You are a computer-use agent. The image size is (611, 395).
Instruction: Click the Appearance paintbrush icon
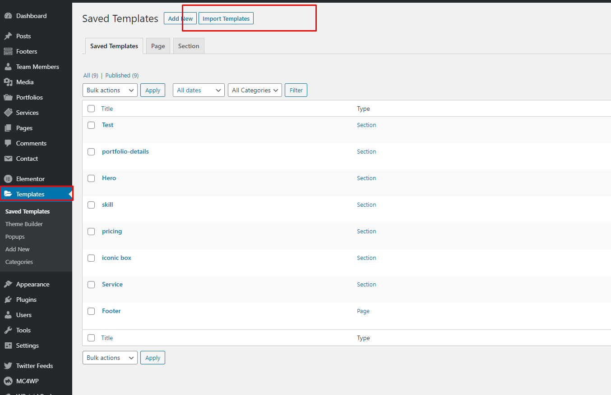point(8,284)
